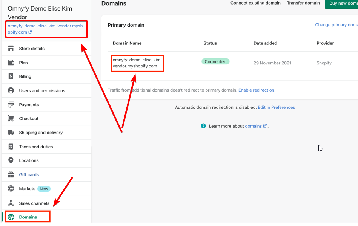Click the Domains globe icon
358x226 pixels.
point(11,217)
